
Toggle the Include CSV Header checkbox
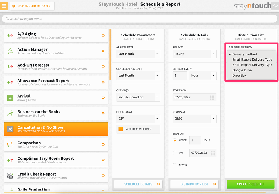tap(120, 129)
